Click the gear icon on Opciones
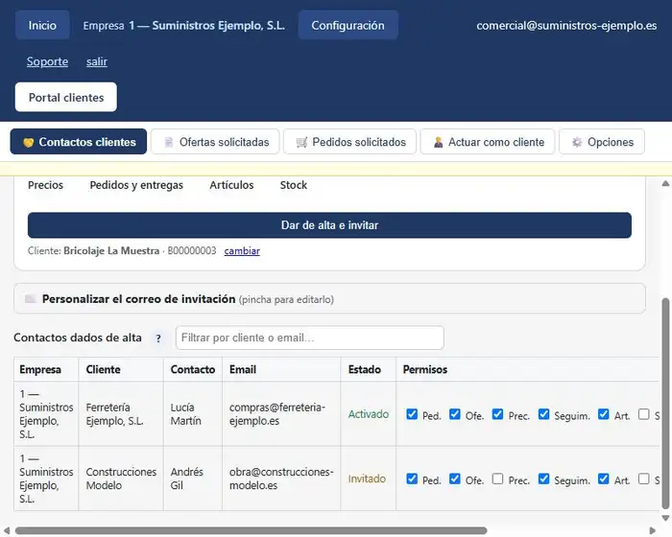This screenshot has height=537, width=672. 577,142
